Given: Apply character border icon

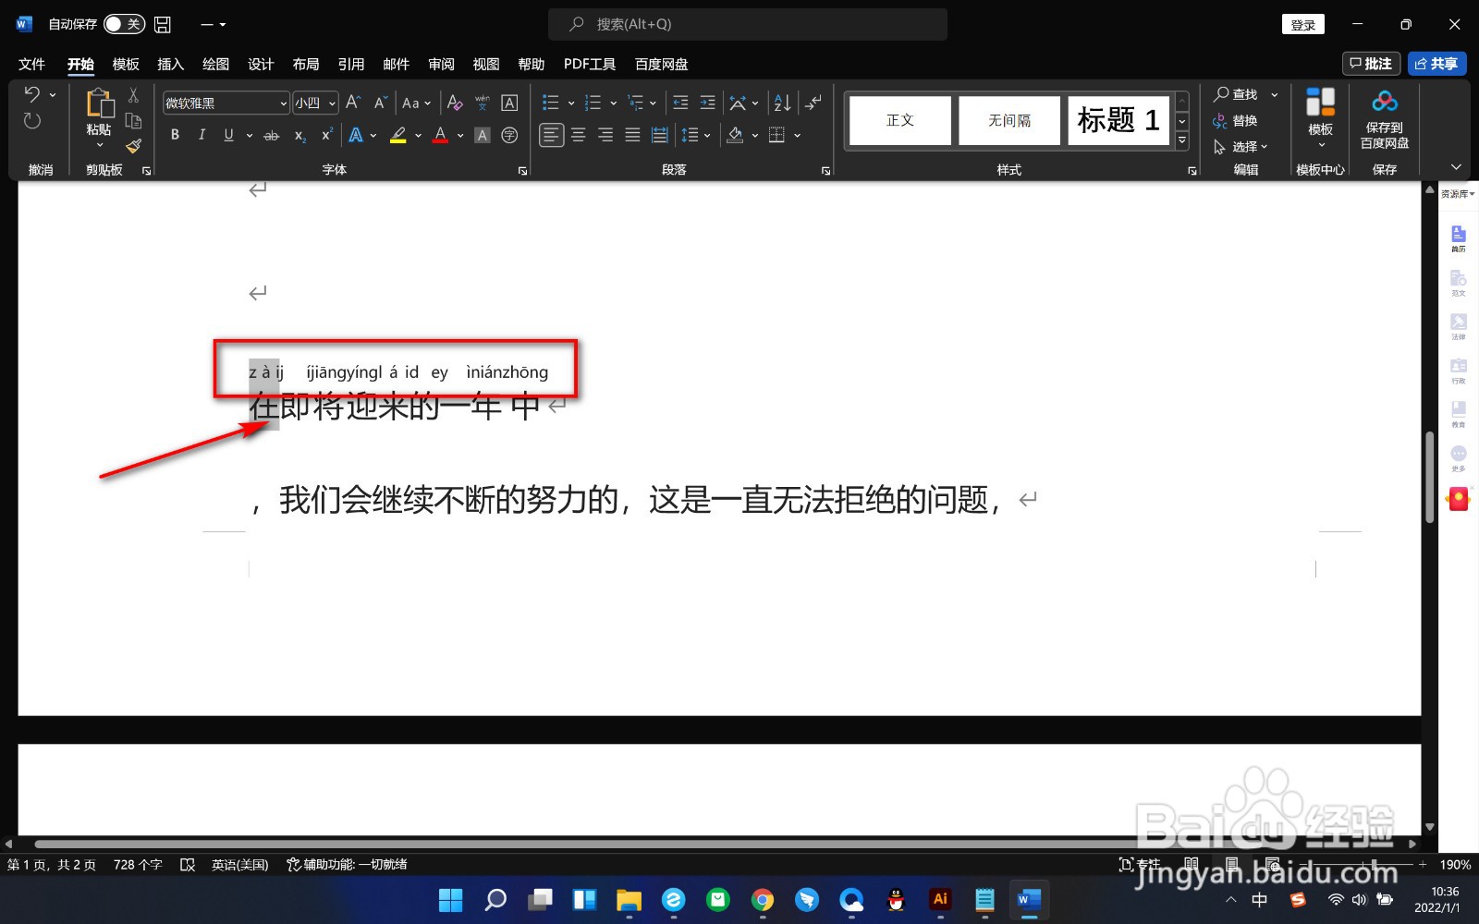Looking at the screenshot, I should coord(509,103).
